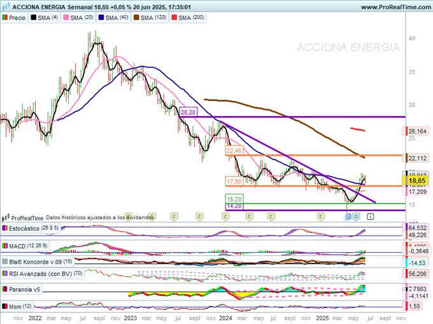433x324 pixels.
Task: Click the Precio legend label
Action: point(17,18)
